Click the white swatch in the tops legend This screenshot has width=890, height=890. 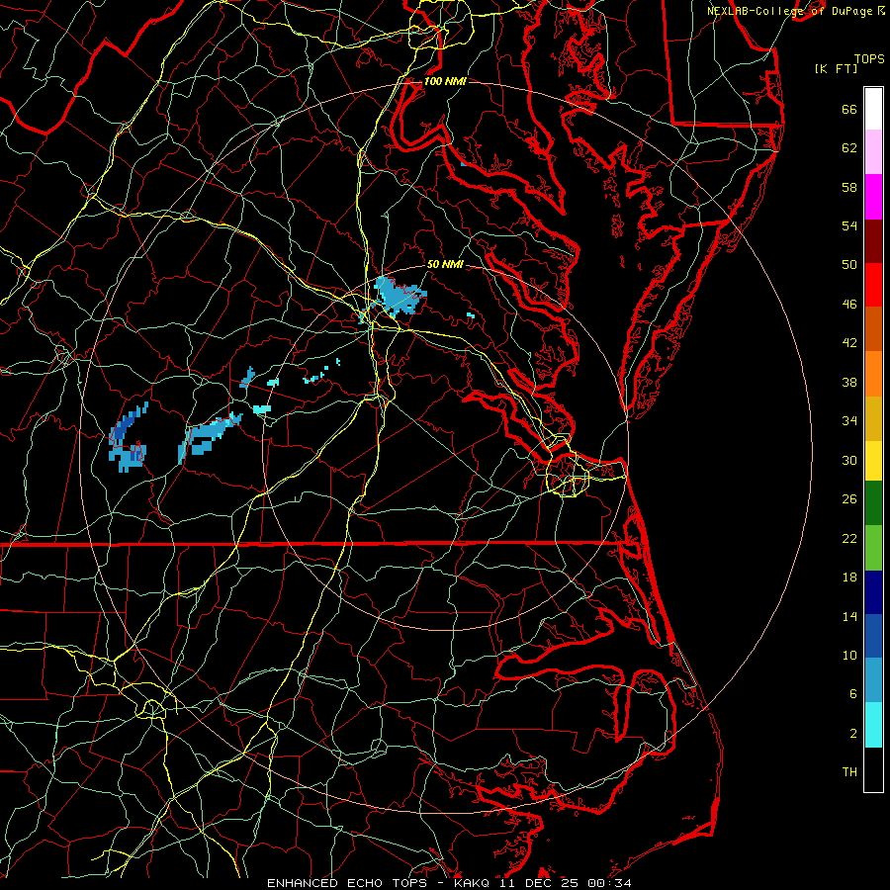coord(873,109)
